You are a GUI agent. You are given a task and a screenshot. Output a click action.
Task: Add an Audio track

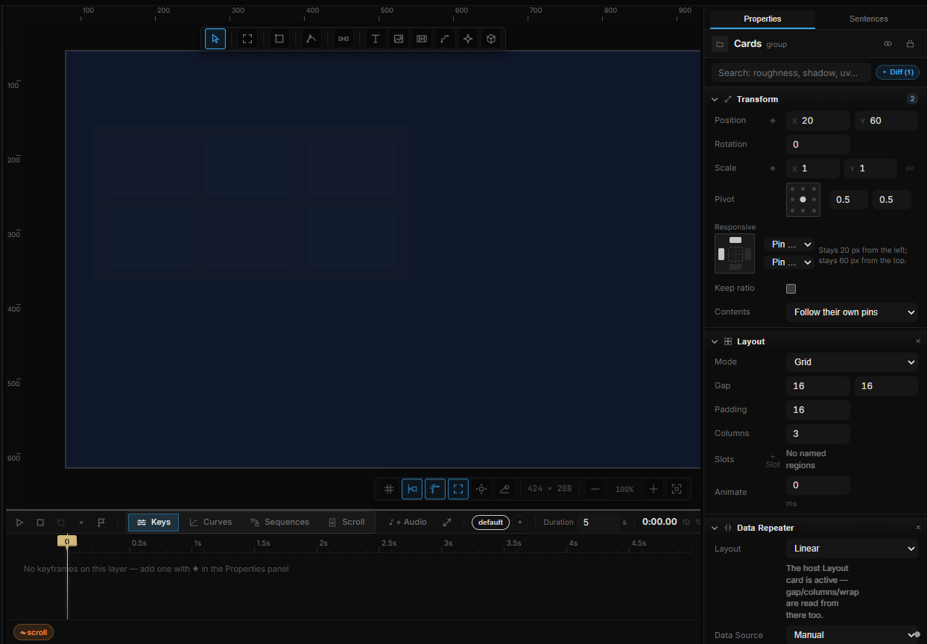click(408, 523)
